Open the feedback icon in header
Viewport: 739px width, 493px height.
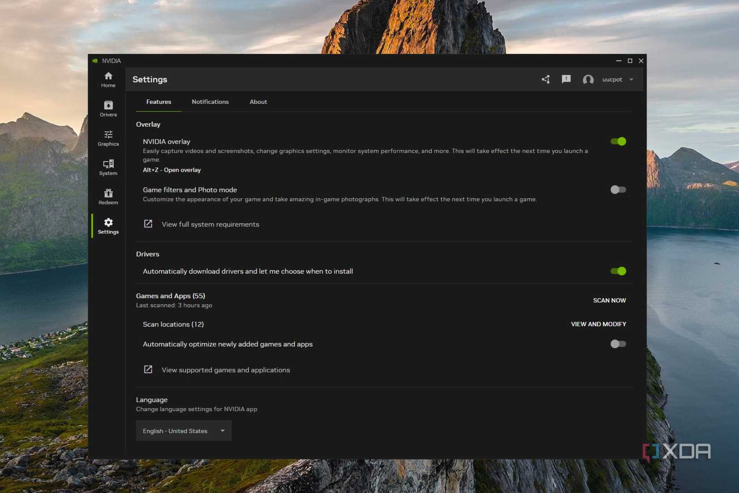tap(566, 79)
